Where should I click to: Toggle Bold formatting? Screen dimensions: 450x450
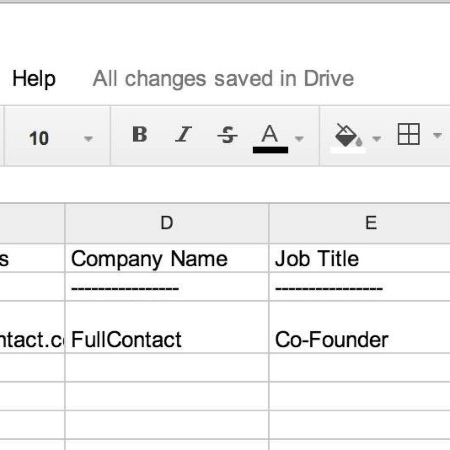coord(140,135)
